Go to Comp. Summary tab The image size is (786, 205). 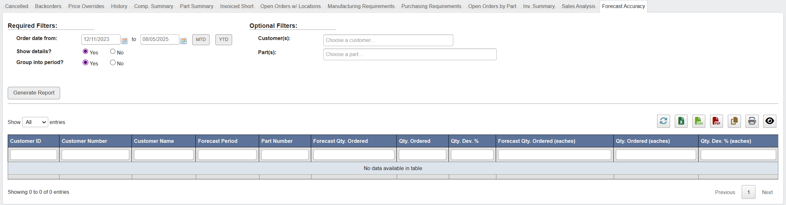click(x=154, y=6)
